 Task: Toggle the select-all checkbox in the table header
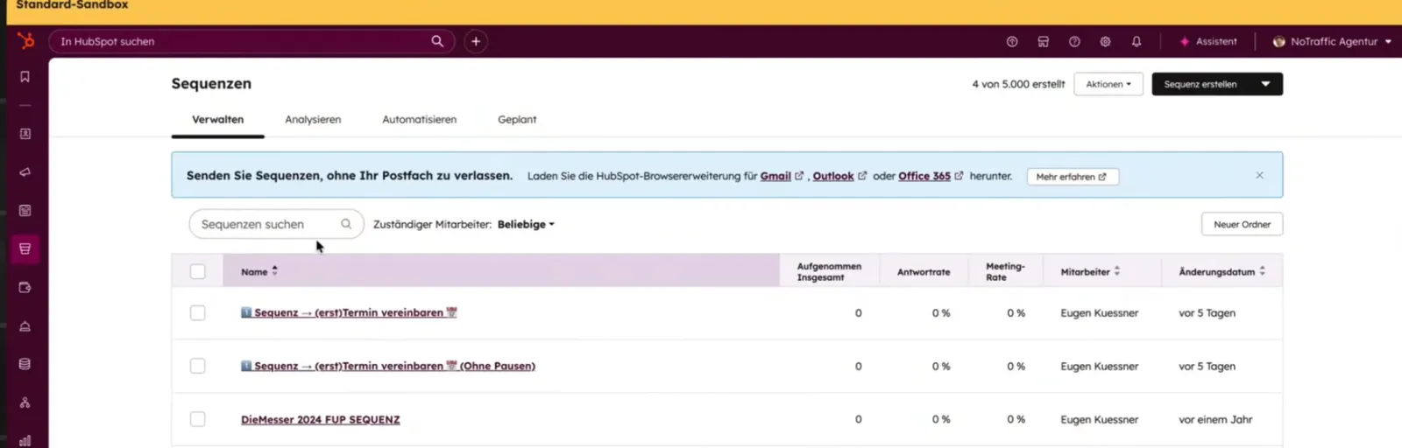198,271
